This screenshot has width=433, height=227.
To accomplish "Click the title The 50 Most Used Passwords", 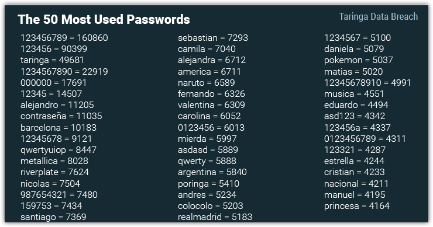I will (x=104, y=20).
